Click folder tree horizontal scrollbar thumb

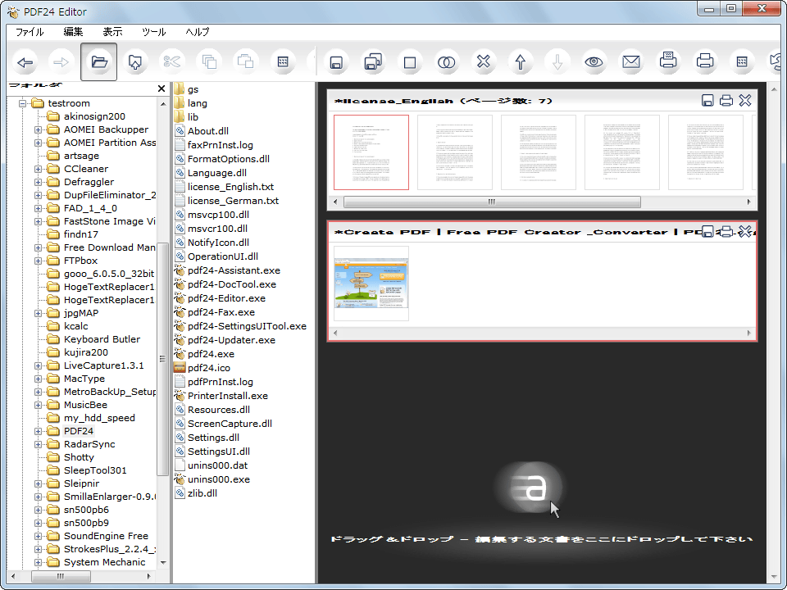pyautogui.click(x=60, y=576)
